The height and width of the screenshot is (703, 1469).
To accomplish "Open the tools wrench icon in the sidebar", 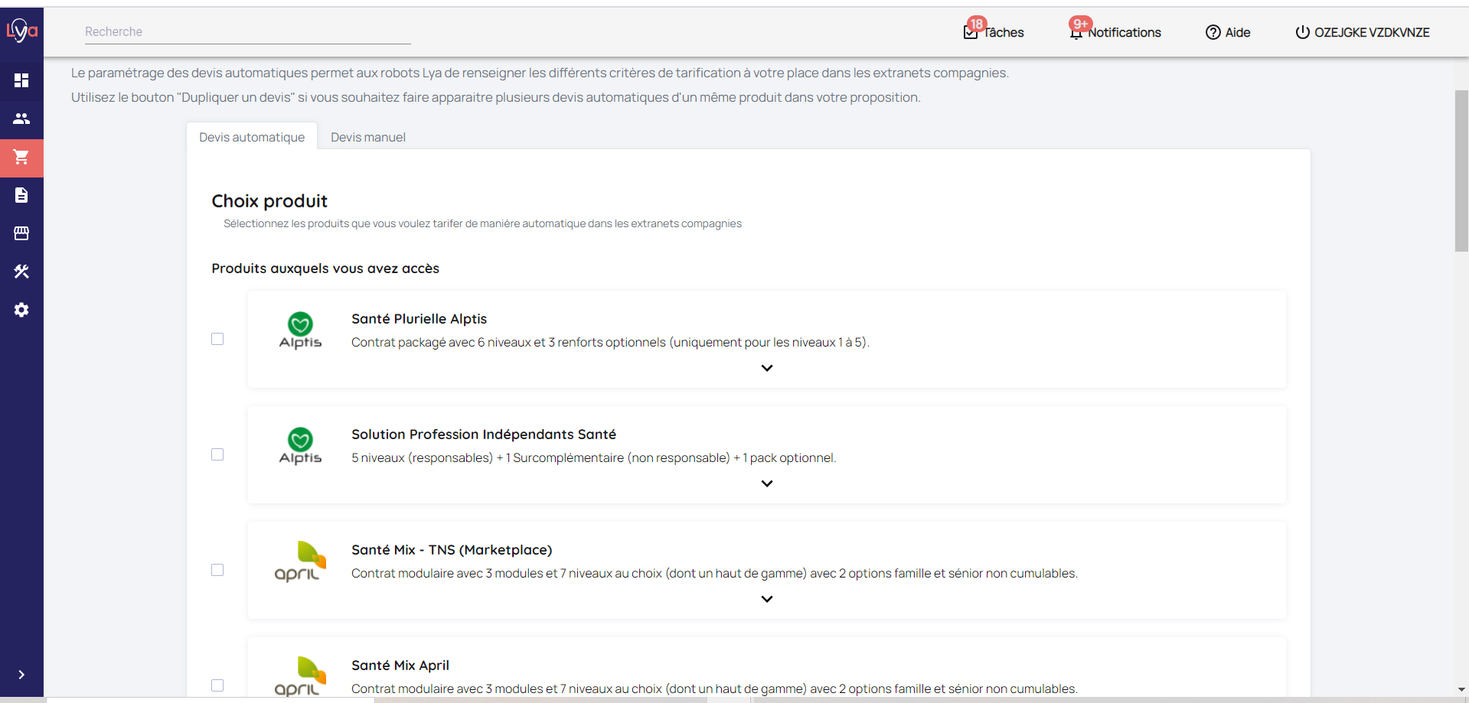I will pyautogui.click(x=21, y=272).
